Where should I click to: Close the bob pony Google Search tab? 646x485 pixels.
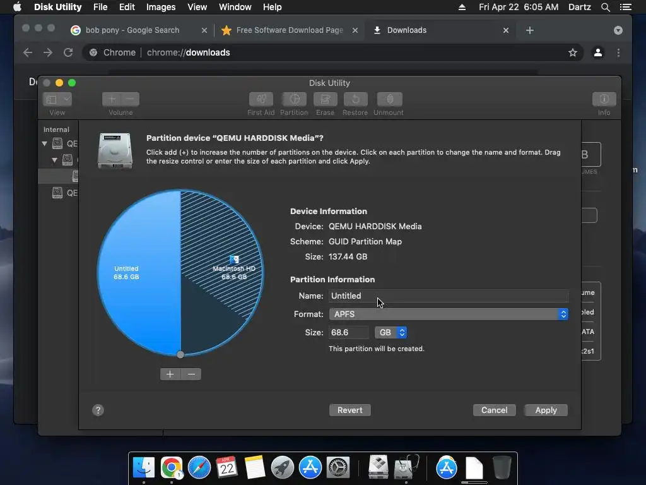click(204, 30)
